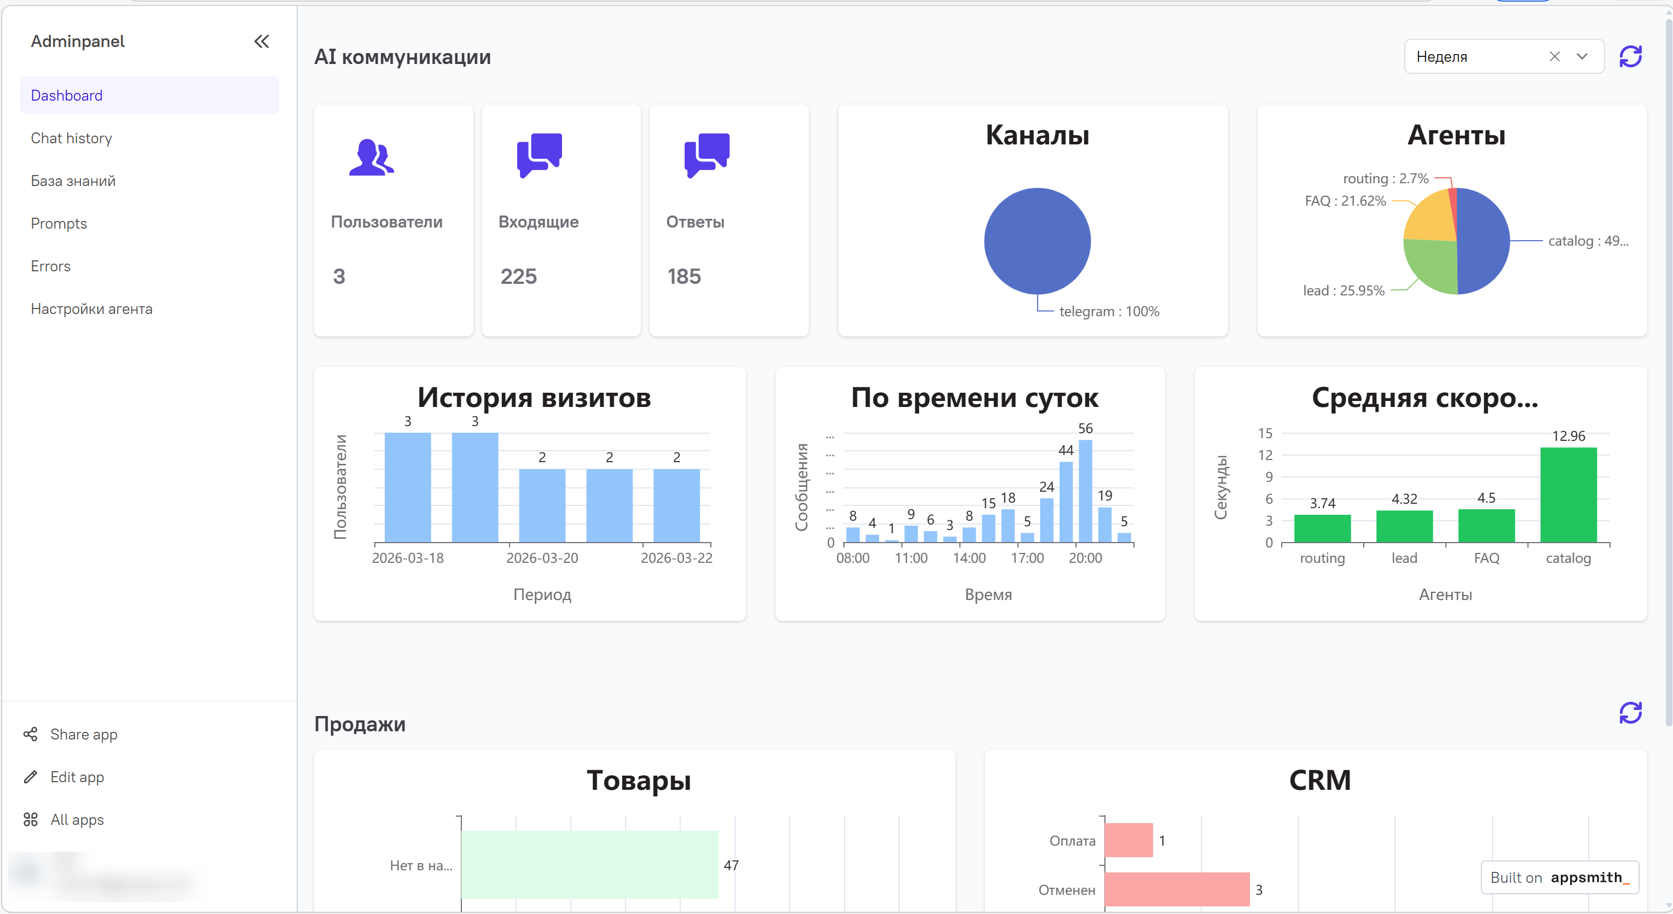Click the blue telegram pie slice

1037,241
